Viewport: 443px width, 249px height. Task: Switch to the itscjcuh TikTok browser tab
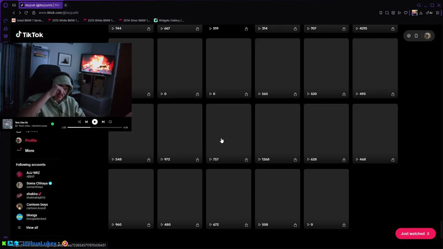click(x=40, y=5)
